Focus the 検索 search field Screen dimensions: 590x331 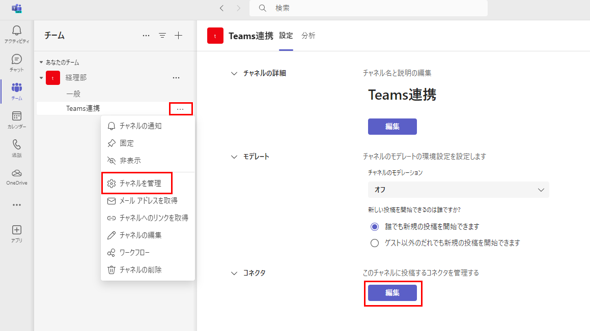369,8
